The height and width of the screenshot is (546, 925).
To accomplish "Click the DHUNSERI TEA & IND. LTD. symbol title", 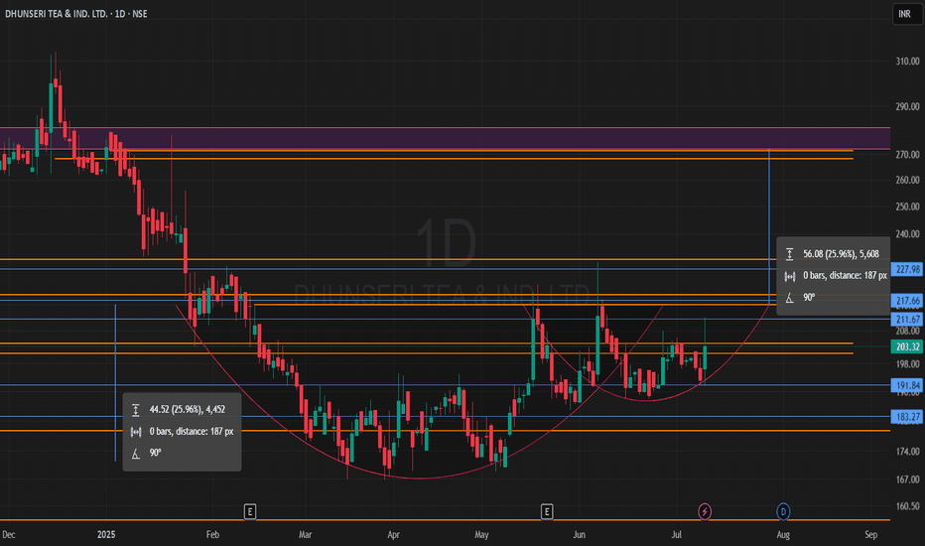I will (57, 14).
